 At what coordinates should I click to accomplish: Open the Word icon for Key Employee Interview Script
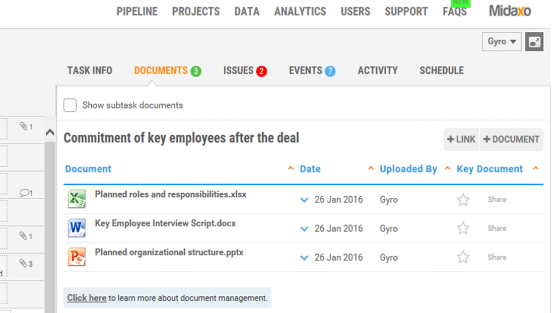click(x=77, y=227)
